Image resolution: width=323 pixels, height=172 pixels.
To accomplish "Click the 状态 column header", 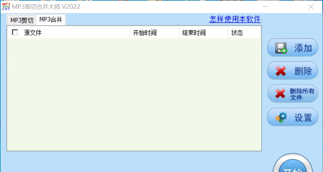I will 244,32.
